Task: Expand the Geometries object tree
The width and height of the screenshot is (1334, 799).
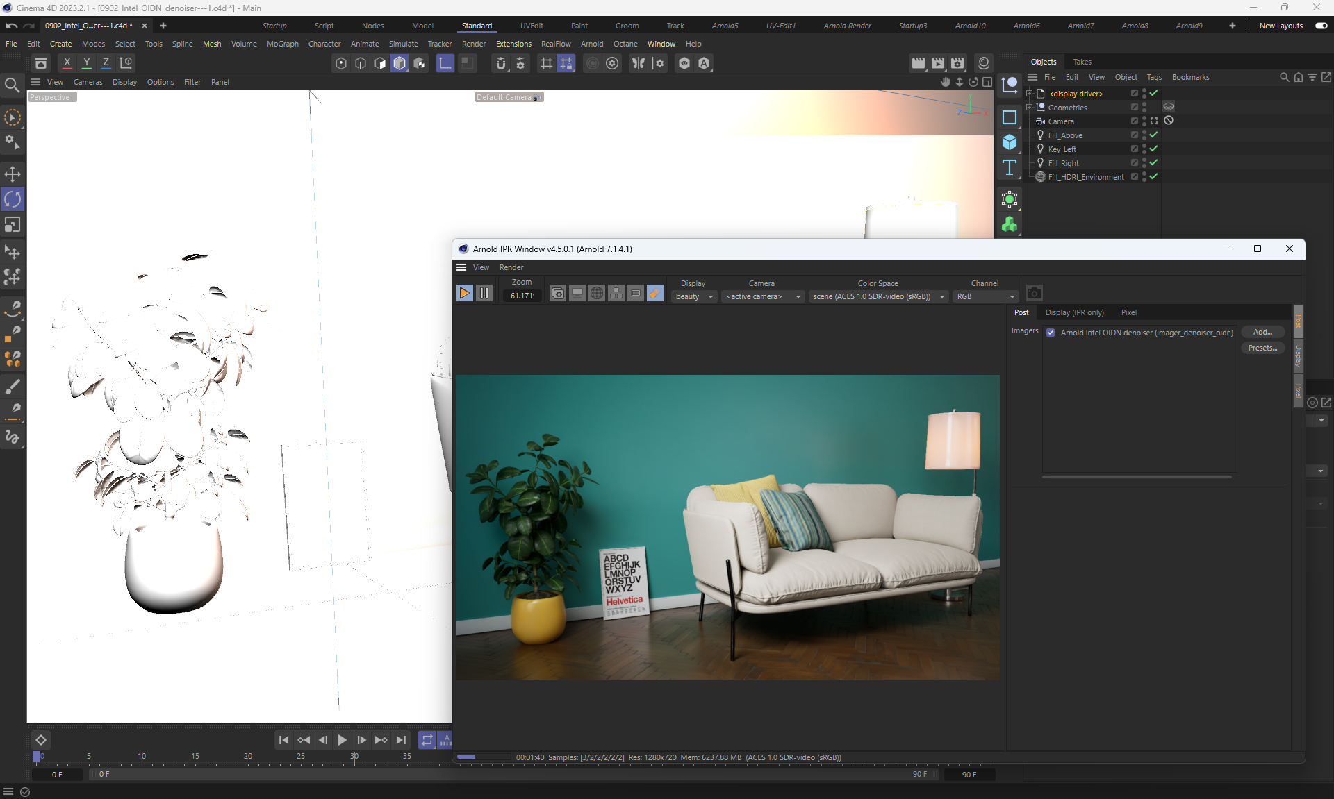Action: [x=1030, y=108]
